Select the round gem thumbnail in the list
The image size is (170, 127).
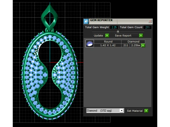pos(90,43)
